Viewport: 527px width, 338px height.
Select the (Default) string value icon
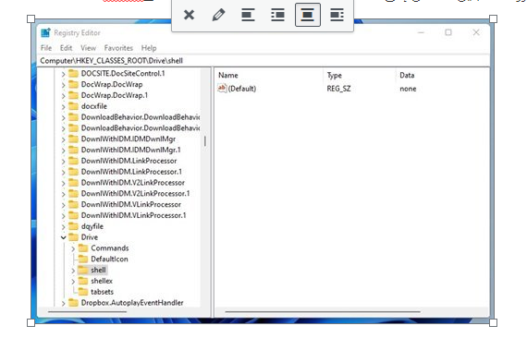pyautogui.click(x=222, y=89)
